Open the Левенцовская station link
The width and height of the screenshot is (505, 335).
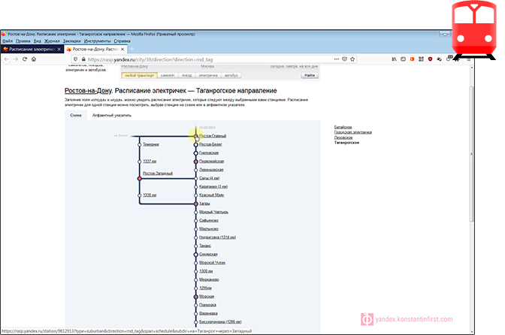pos(211,170)
